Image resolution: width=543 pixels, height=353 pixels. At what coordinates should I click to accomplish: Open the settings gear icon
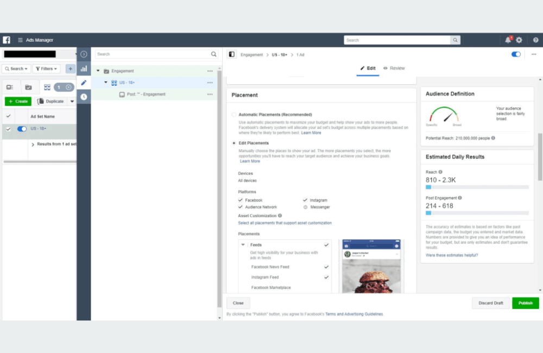[519, 40]
